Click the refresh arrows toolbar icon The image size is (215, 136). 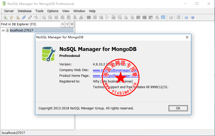(x=36, y=17)
